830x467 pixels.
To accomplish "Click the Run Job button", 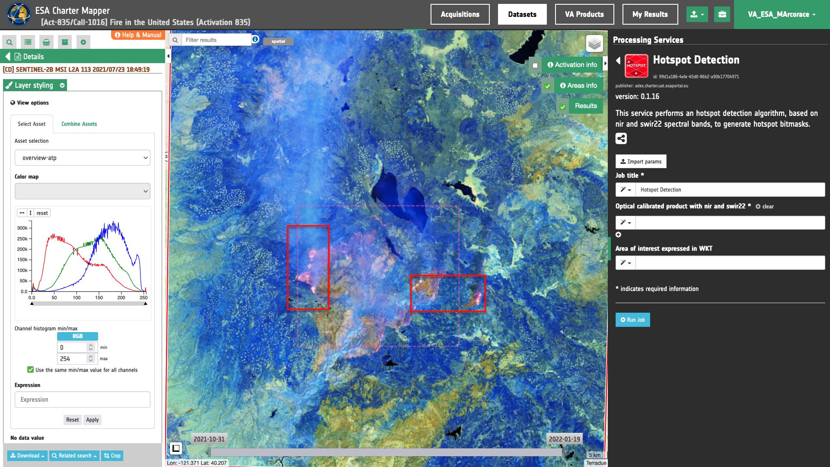I will (x=632, y=320).
